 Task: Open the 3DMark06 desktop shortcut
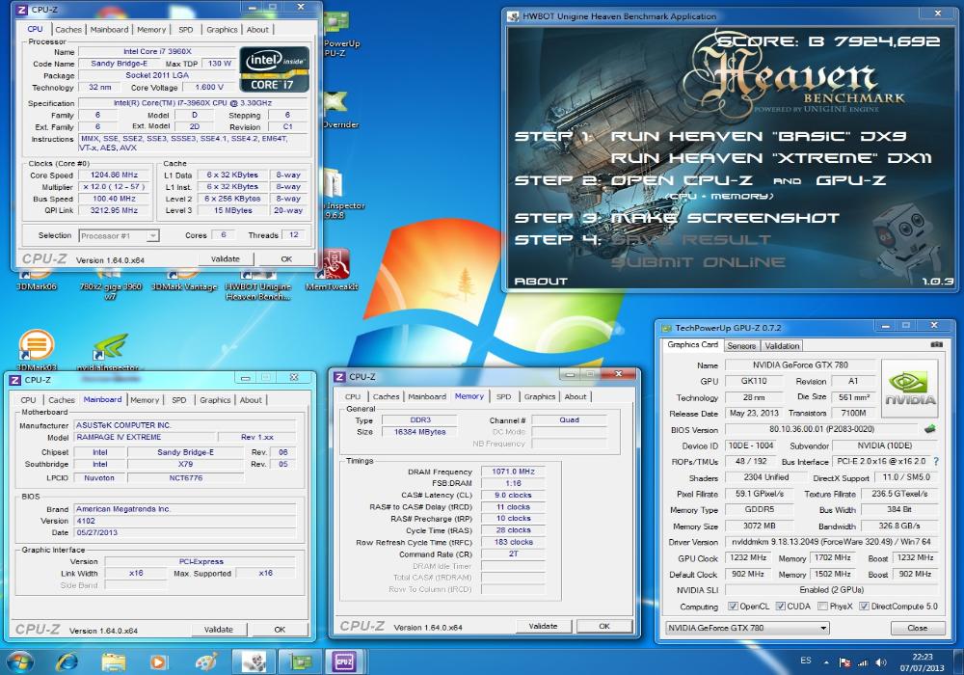click(36, 283)
